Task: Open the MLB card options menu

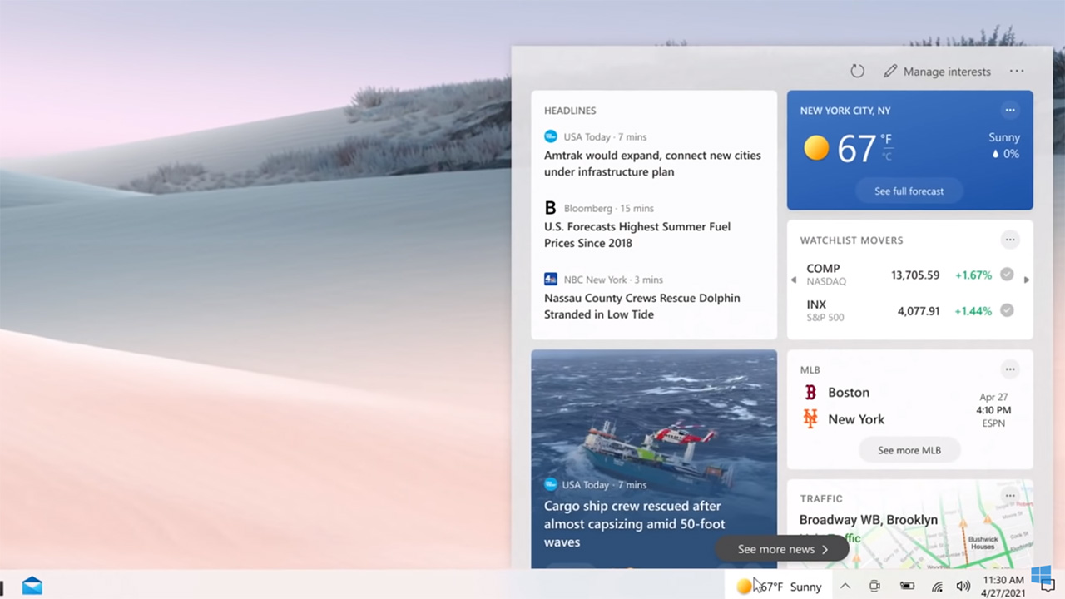Action: click(1010, 369)
